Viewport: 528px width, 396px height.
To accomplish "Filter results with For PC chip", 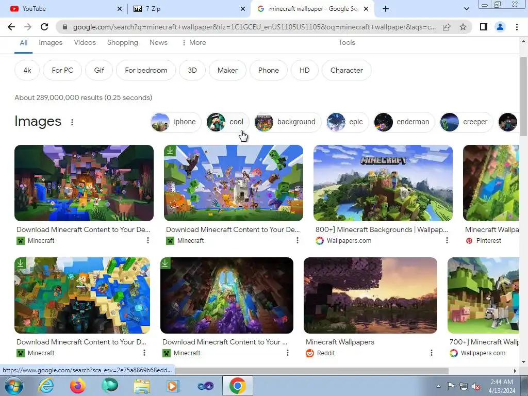I will pyautogui.click(x=62, y=70).
